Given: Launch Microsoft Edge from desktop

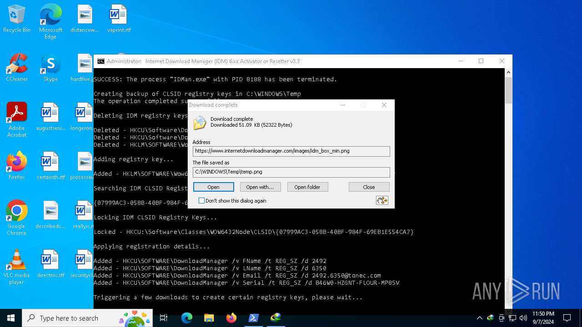Looking at the screenshot, I should 50,22.
